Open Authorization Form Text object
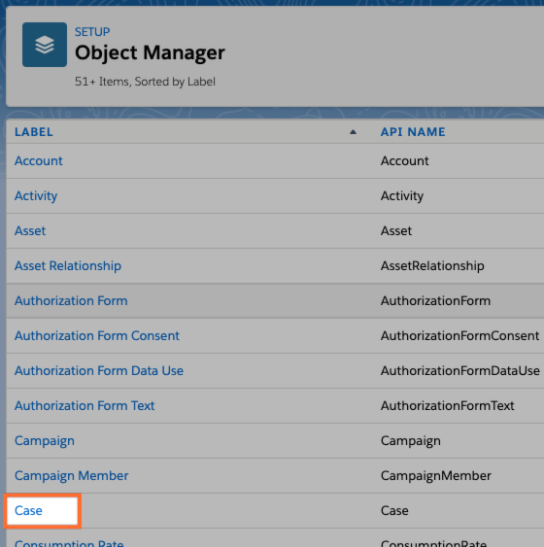This screenshot has height=547, width=544. point(85,406)
